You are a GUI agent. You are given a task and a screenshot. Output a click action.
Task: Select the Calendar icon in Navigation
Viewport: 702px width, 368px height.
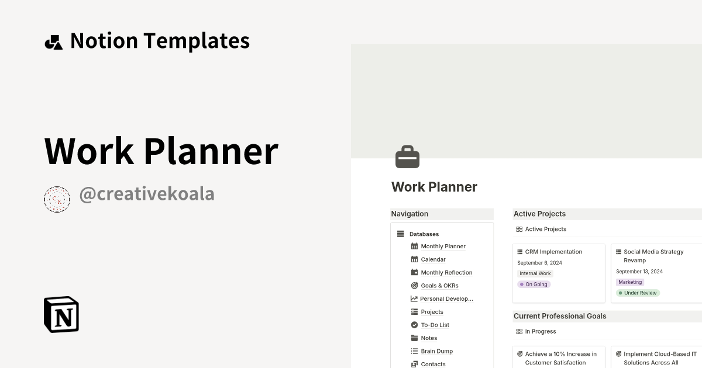point(414,259)
